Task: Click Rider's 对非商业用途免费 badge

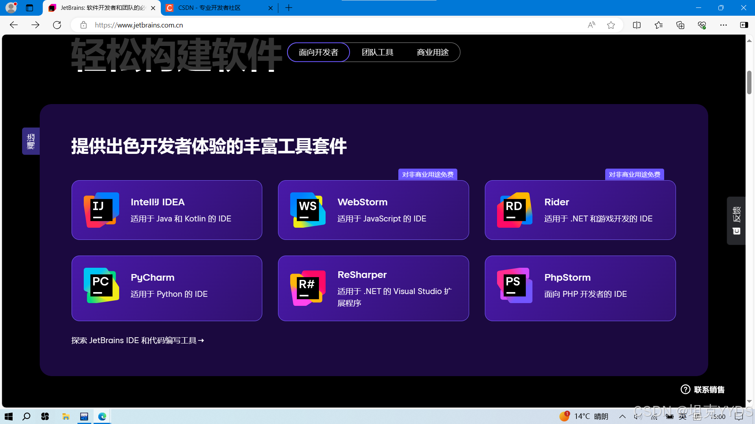Action: point(635,175)
